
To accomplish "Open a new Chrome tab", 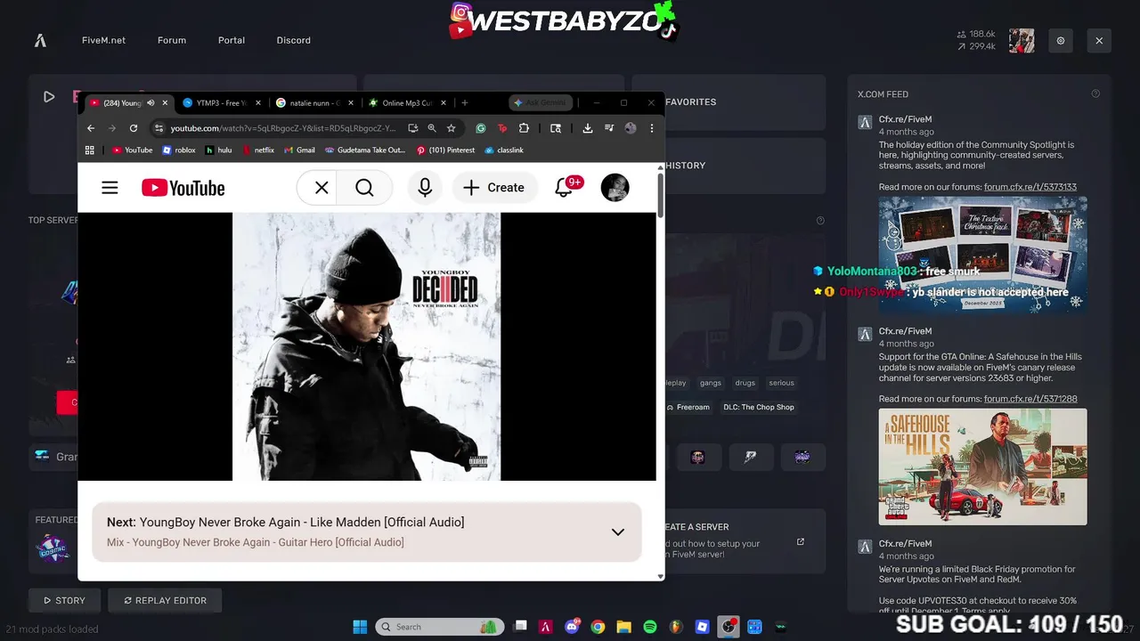I will [x=464, y=103].
